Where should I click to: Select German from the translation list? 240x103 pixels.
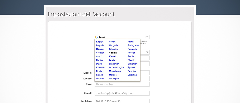100,79
